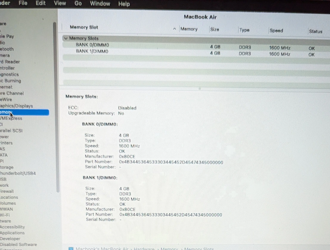330x250 pixels.
Task: Select Bluetooth in sidebar
Action: tap(7, 49)
